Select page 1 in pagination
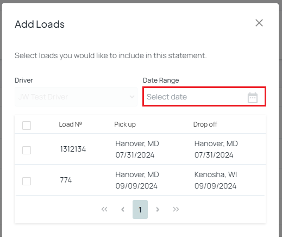Screen dimensions: 282x238 point(140,209)
